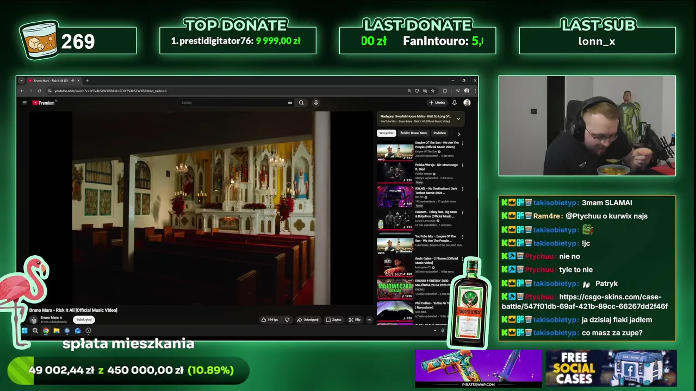Viewport: 696px width, 391px height.
Task: Click the browser address bar URL
Action: tap(110, 91)
